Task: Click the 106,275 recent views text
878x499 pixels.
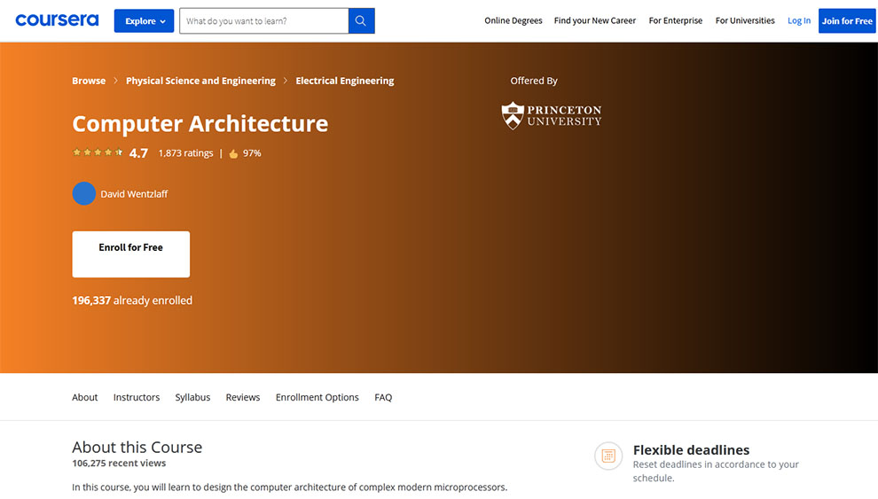Action: coord(119,464)
